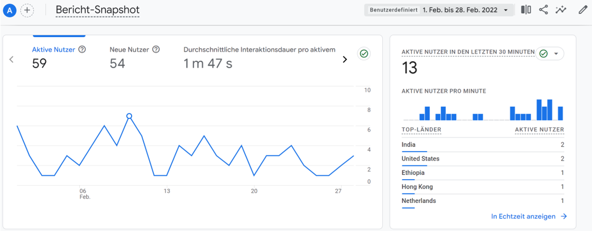592x231 pixels.
Task: Click the green check status icon beside metrics
Action: 364,54
